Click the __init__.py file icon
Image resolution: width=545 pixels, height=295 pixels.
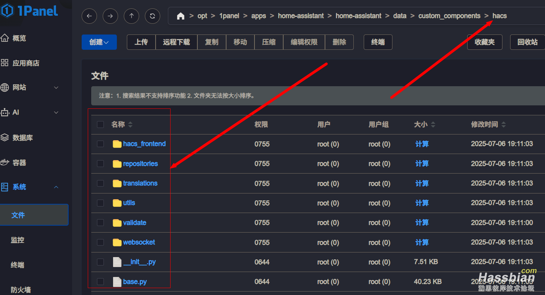(117, 262)
